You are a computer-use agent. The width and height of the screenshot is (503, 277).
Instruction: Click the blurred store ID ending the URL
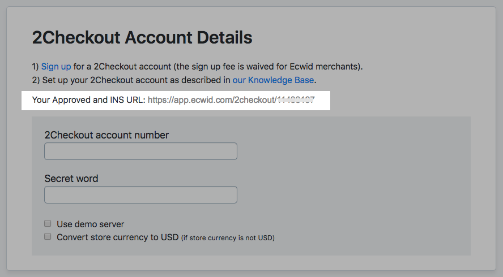click(296, 101)
